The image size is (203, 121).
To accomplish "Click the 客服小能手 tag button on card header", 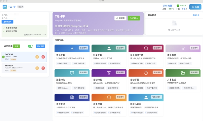I will 156,97.
